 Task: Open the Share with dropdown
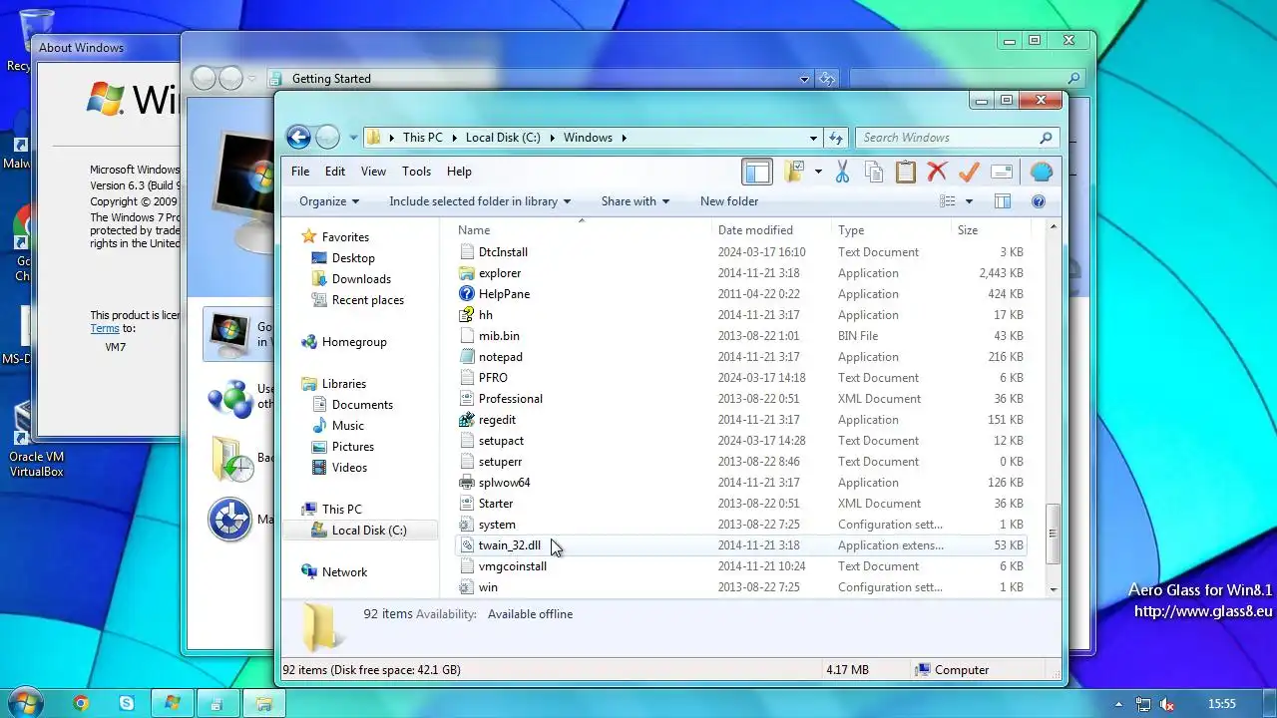point(636,201)
